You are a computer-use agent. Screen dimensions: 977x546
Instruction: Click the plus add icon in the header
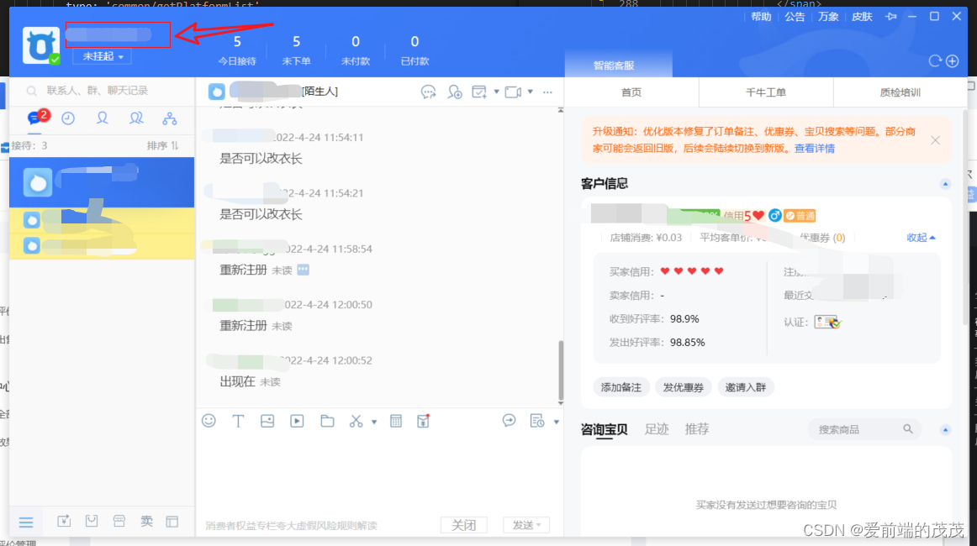952,61
